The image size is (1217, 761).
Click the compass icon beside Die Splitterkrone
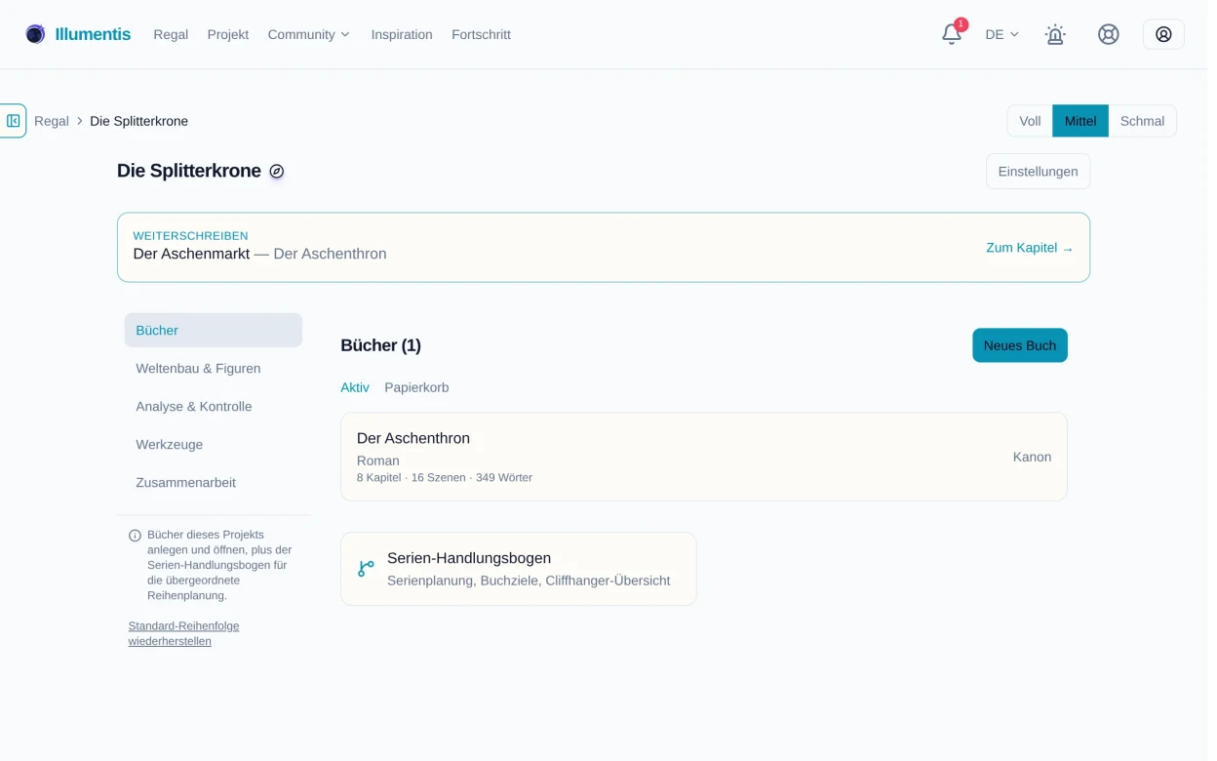click(x=277, y=172)
